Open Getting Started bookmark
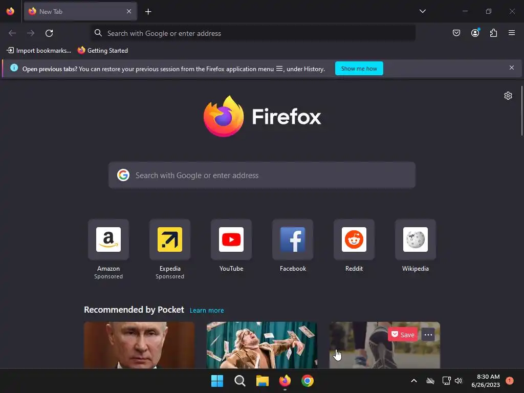Screen dimensions: 524x393 click(x=102, y=51)
